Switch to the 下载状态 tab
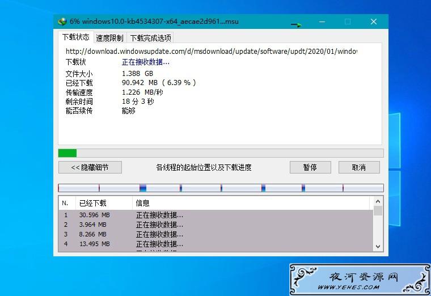 click(76, 37)
